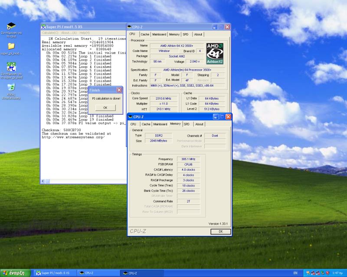
Task: Click the front CPU-Z window's title bar icon
Action: [x=131, y=116]
